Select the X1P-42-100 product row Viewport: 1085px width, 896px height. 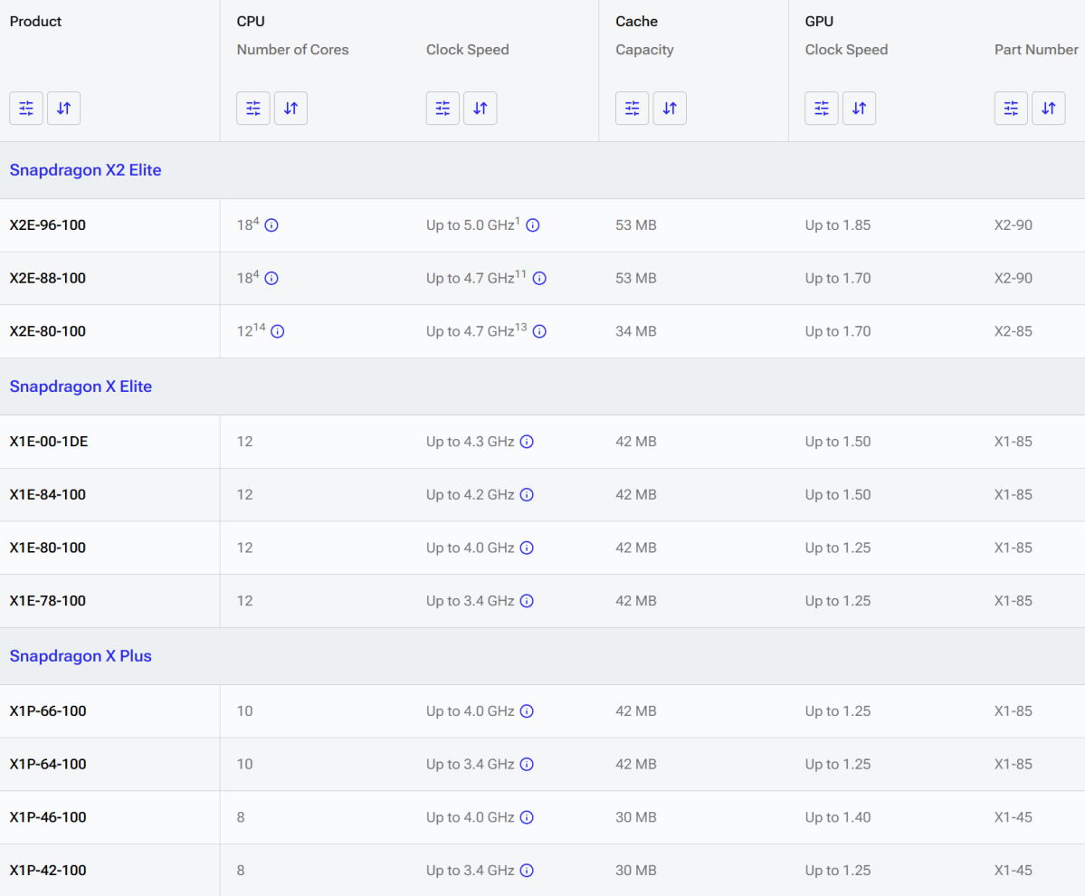pos(48,871)
